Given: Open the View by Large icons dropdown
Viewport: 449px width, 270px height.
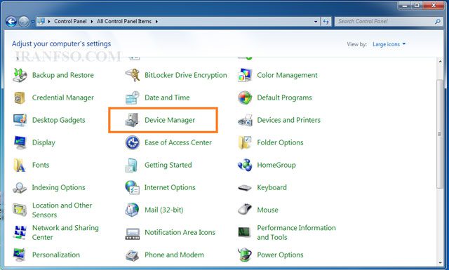Looking at the screenshot, I should tap(389, 44).
